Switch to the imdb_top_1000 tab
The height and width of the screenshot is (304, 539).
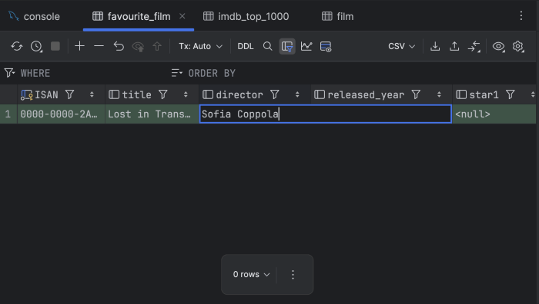(246, 16)
